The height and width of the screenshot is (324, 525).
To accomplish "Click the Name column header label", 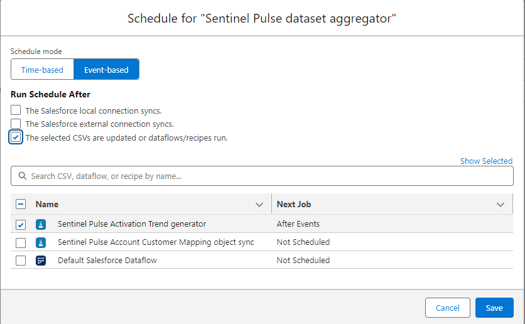I will click(47, 204).
